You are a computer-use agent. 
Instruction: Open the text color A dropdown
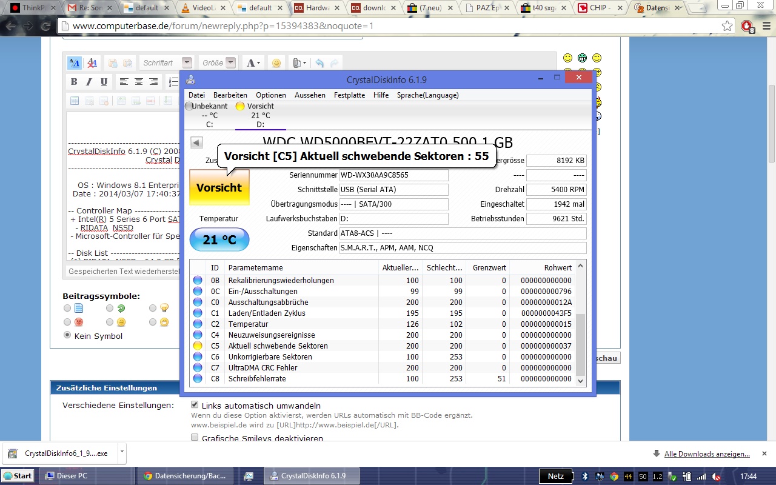253,63
